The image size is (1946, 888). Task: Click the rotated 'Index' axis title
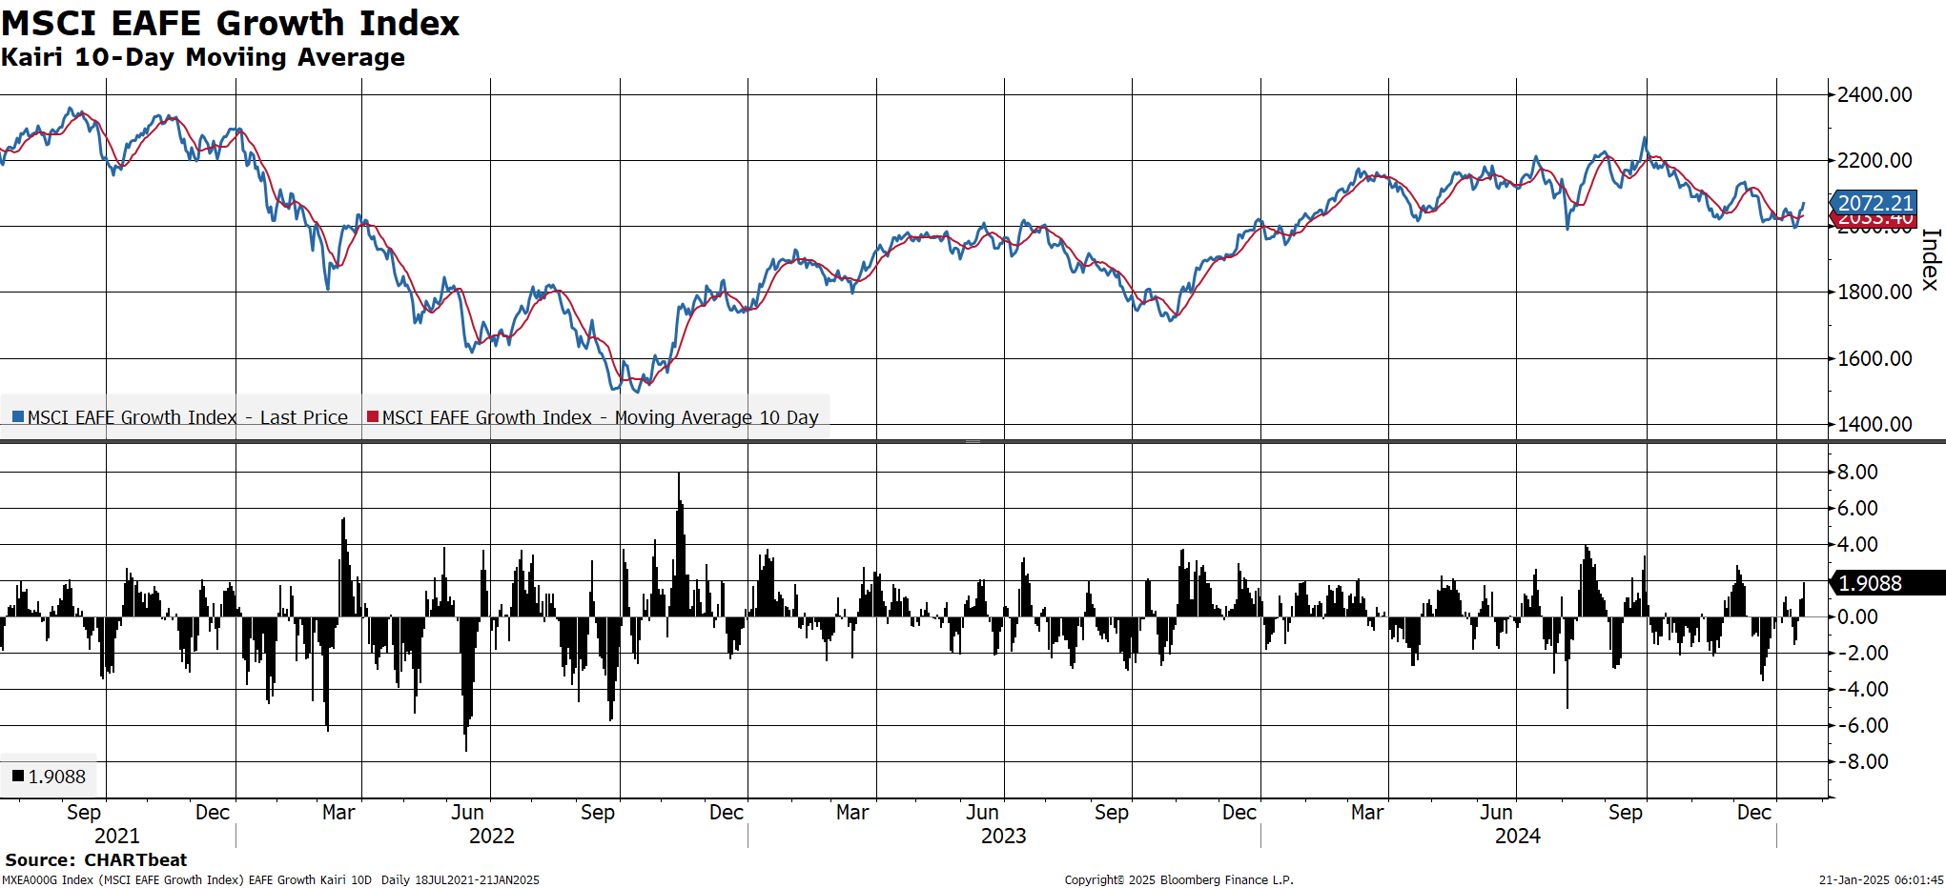pos(1931,259)
